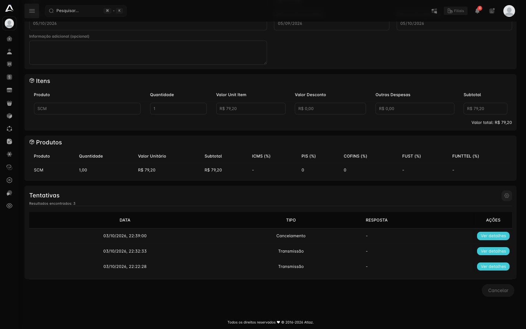Open the shopping basket icon in the sidebar
Screen dimensions: 526x329
[x=9, y=103]
